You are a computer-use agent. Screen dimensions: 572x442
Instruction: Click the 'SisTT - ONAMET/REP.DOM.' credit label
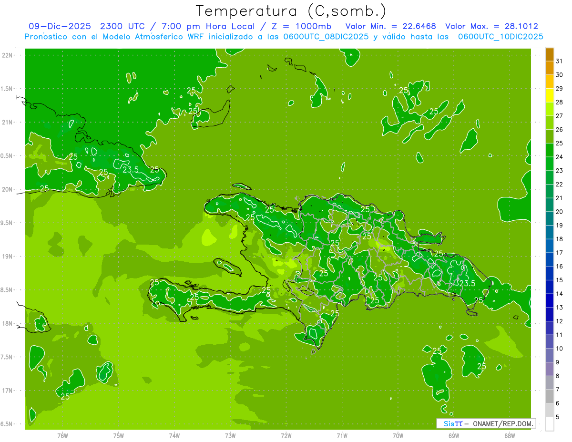coord(486,423)
